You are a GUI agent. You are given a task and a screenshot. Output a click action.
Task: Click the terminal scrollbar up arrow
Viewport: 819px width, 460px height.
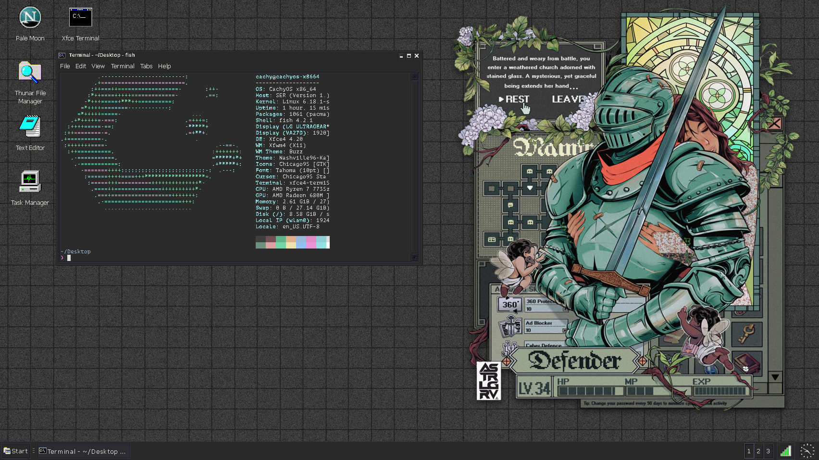tap(415, 77)
